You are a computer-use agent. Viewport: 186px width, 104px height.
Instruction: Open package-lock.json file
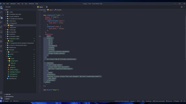[20, 72]
